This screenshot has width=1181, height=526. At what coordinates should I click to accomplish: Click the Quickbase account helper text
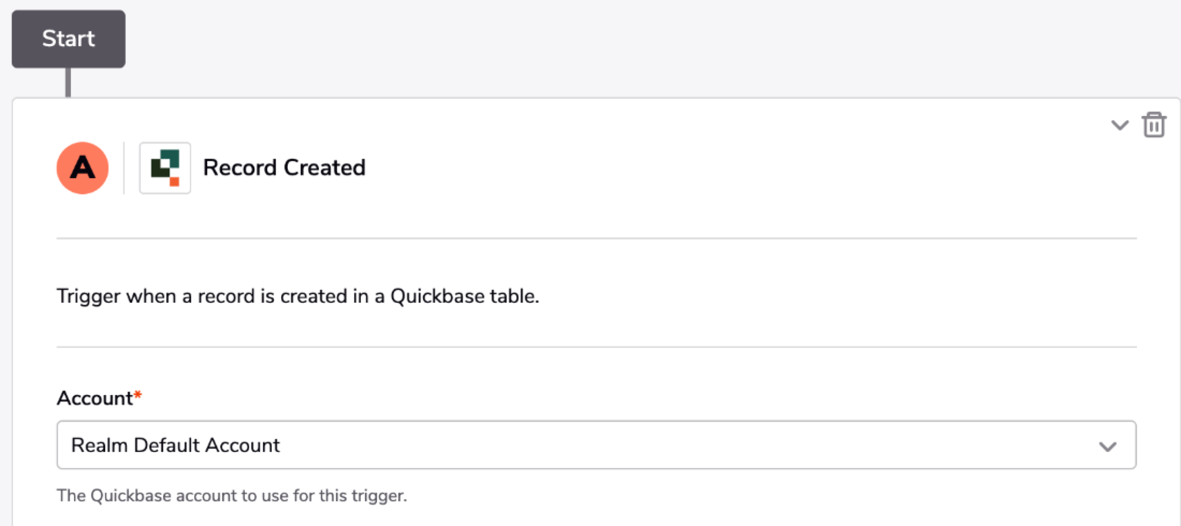(232, 495)
